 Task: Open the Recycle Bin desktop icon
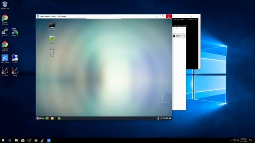(x=5, y=5)
